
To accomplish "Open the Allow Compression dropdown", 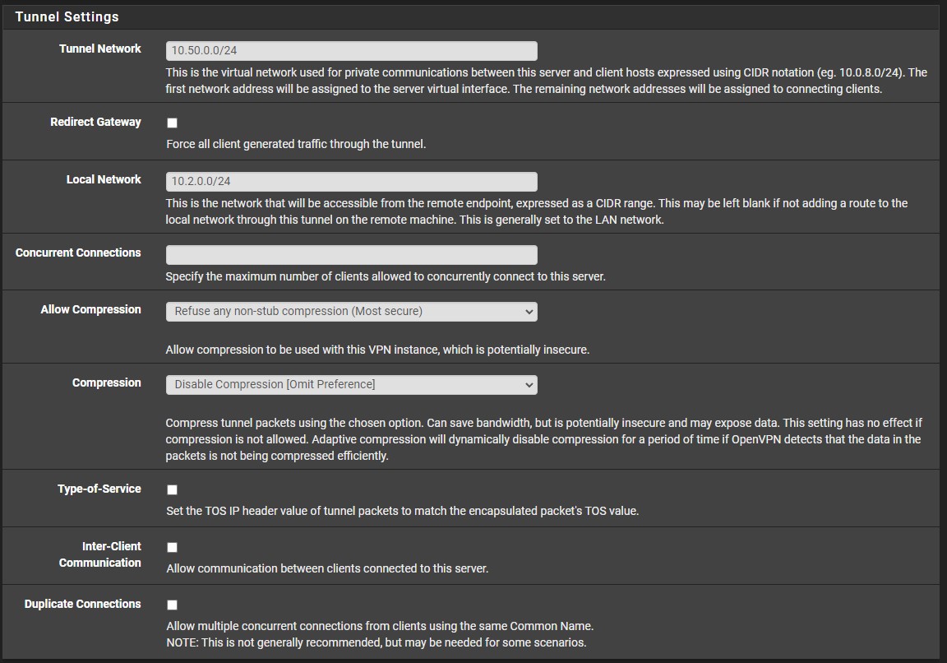I will [351, 312].
